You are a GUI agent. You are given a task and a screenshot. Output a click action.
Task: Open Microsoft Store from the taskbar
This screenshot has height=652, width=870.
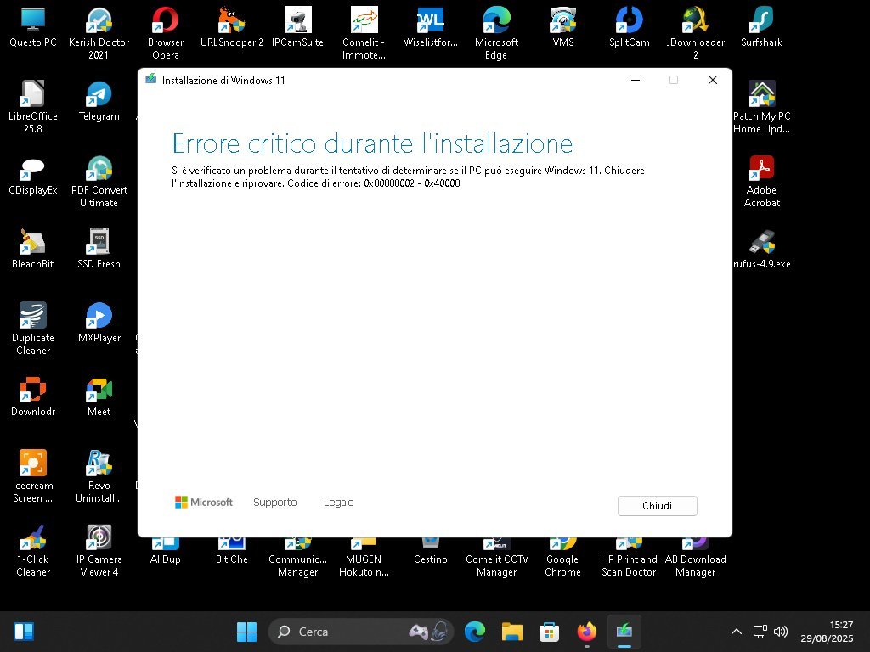tap(549, 632)
